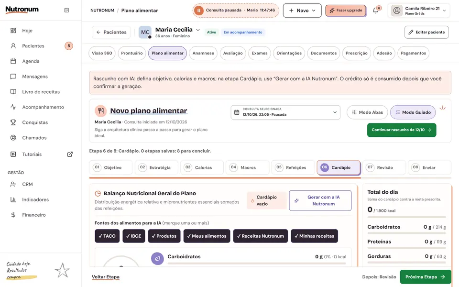
Task: Open Tutoriais external link icon
Action: pyautogui.click(x=70, y=154)
